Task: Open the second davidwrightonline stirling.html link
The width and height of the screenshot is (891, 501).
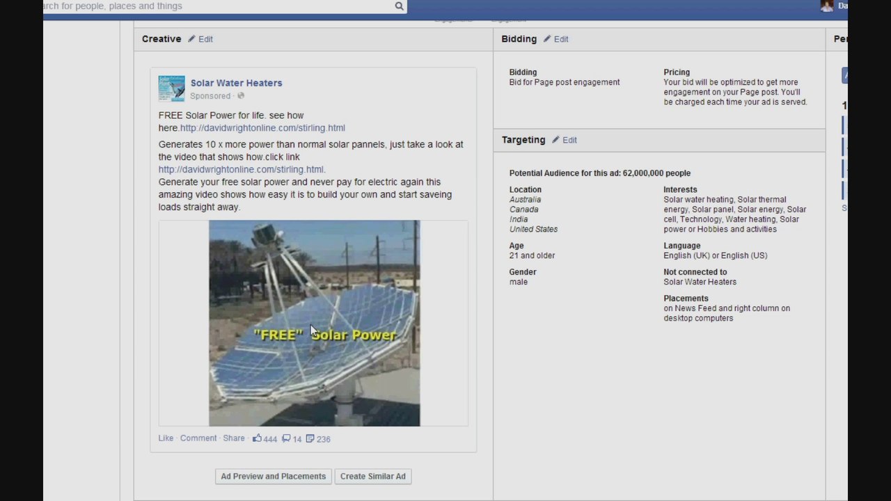Action: coord(241,169)
